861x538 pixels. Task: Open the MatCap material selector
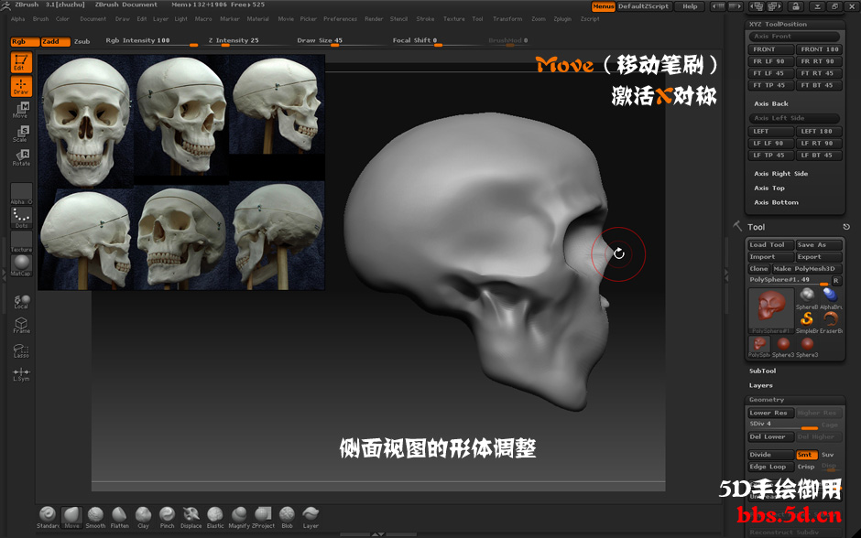coord(21,265)
